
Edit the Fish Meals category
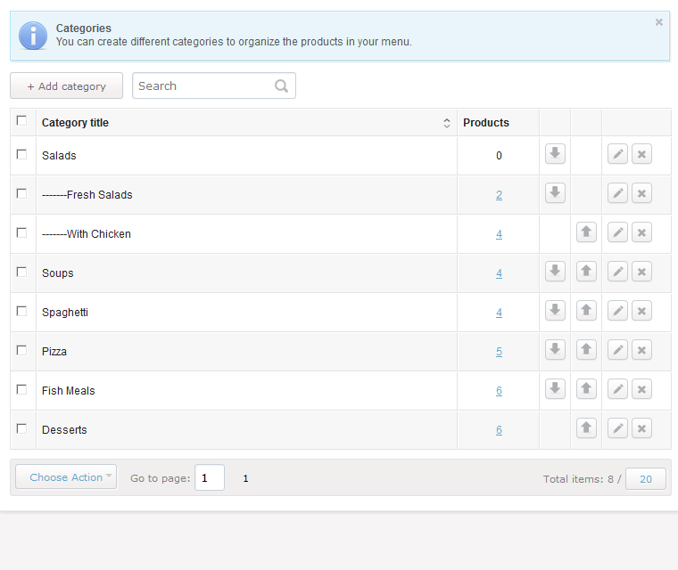(617, 389)
